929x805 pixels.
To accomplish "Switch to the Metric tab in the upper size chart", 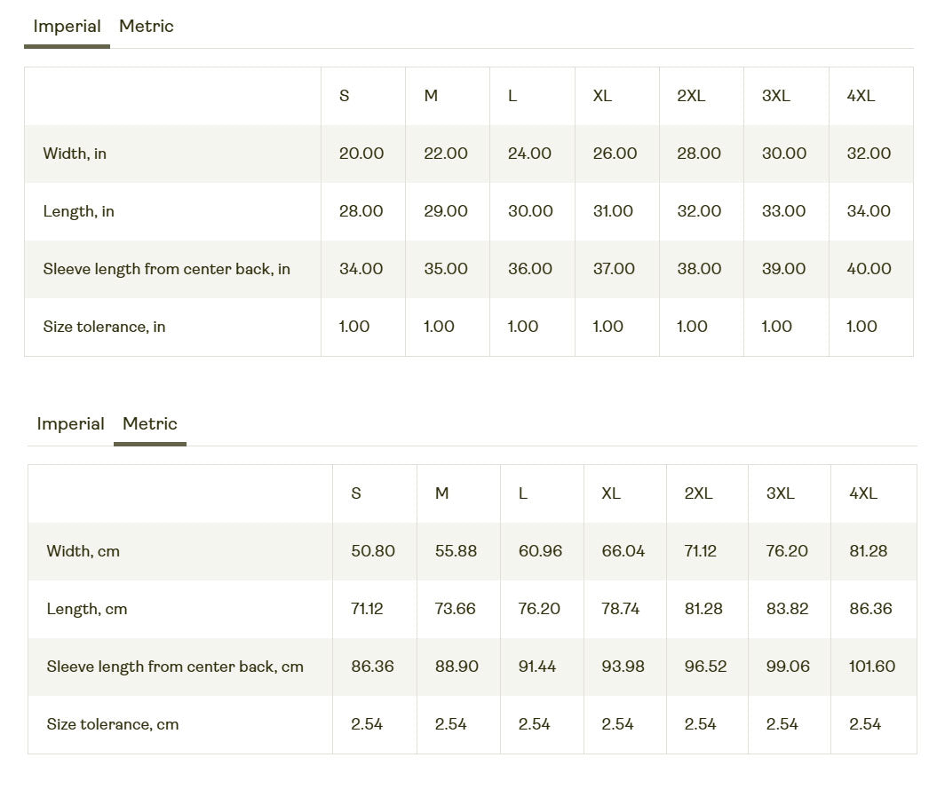I will pyautogui.click(x=147, y=27).
